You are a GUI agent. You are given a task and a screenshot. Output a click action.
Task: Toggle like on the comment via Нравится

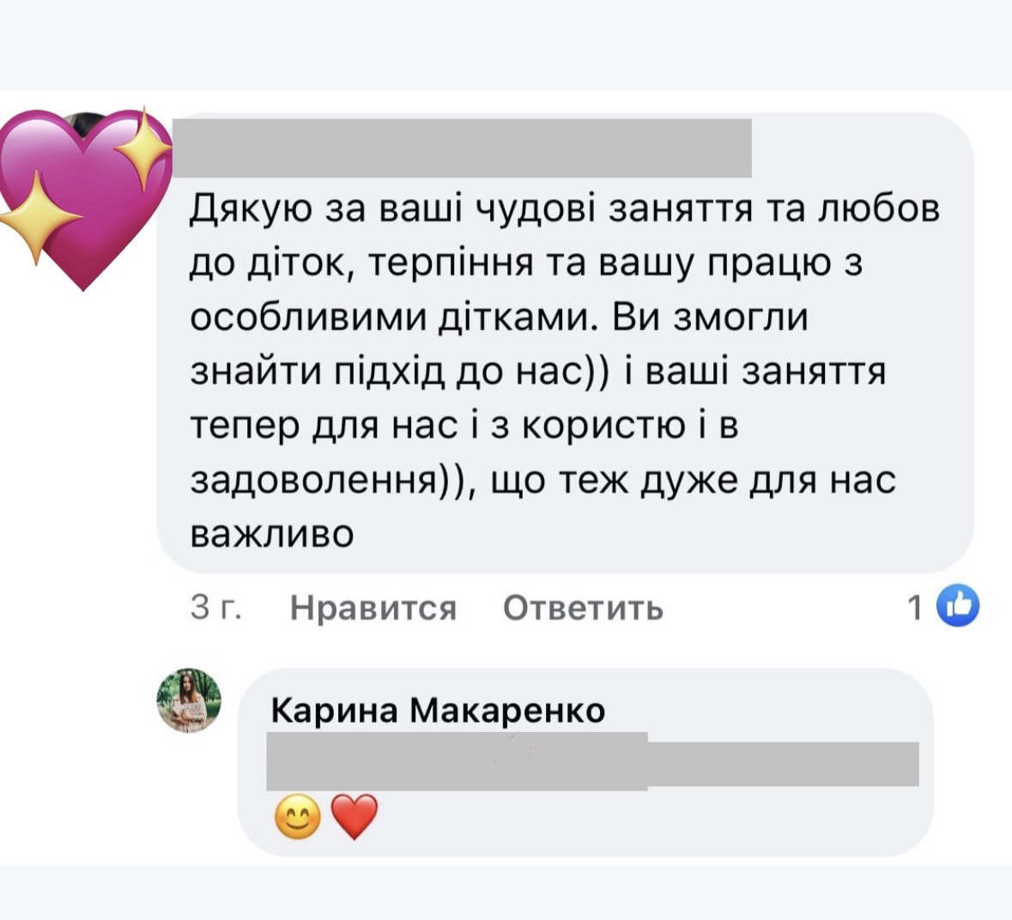(373, 608)
